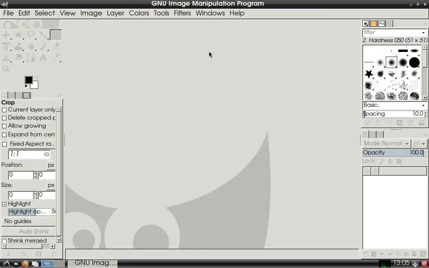
Task: Open the Colors menu
Action: coord(139,13)
